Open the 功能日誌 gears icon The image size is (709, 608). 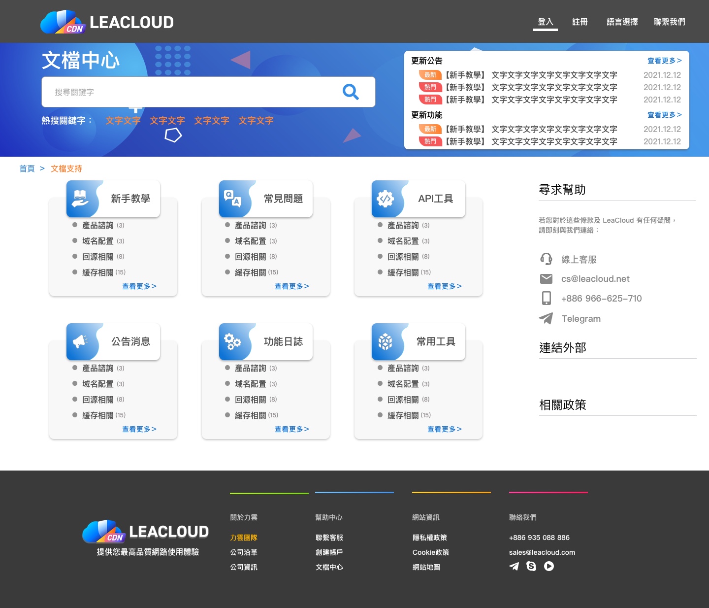point(233,341)
